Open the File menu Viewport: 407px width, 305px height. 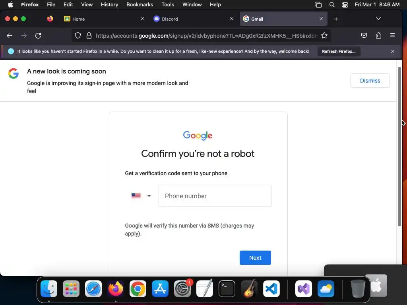(51, 5)
